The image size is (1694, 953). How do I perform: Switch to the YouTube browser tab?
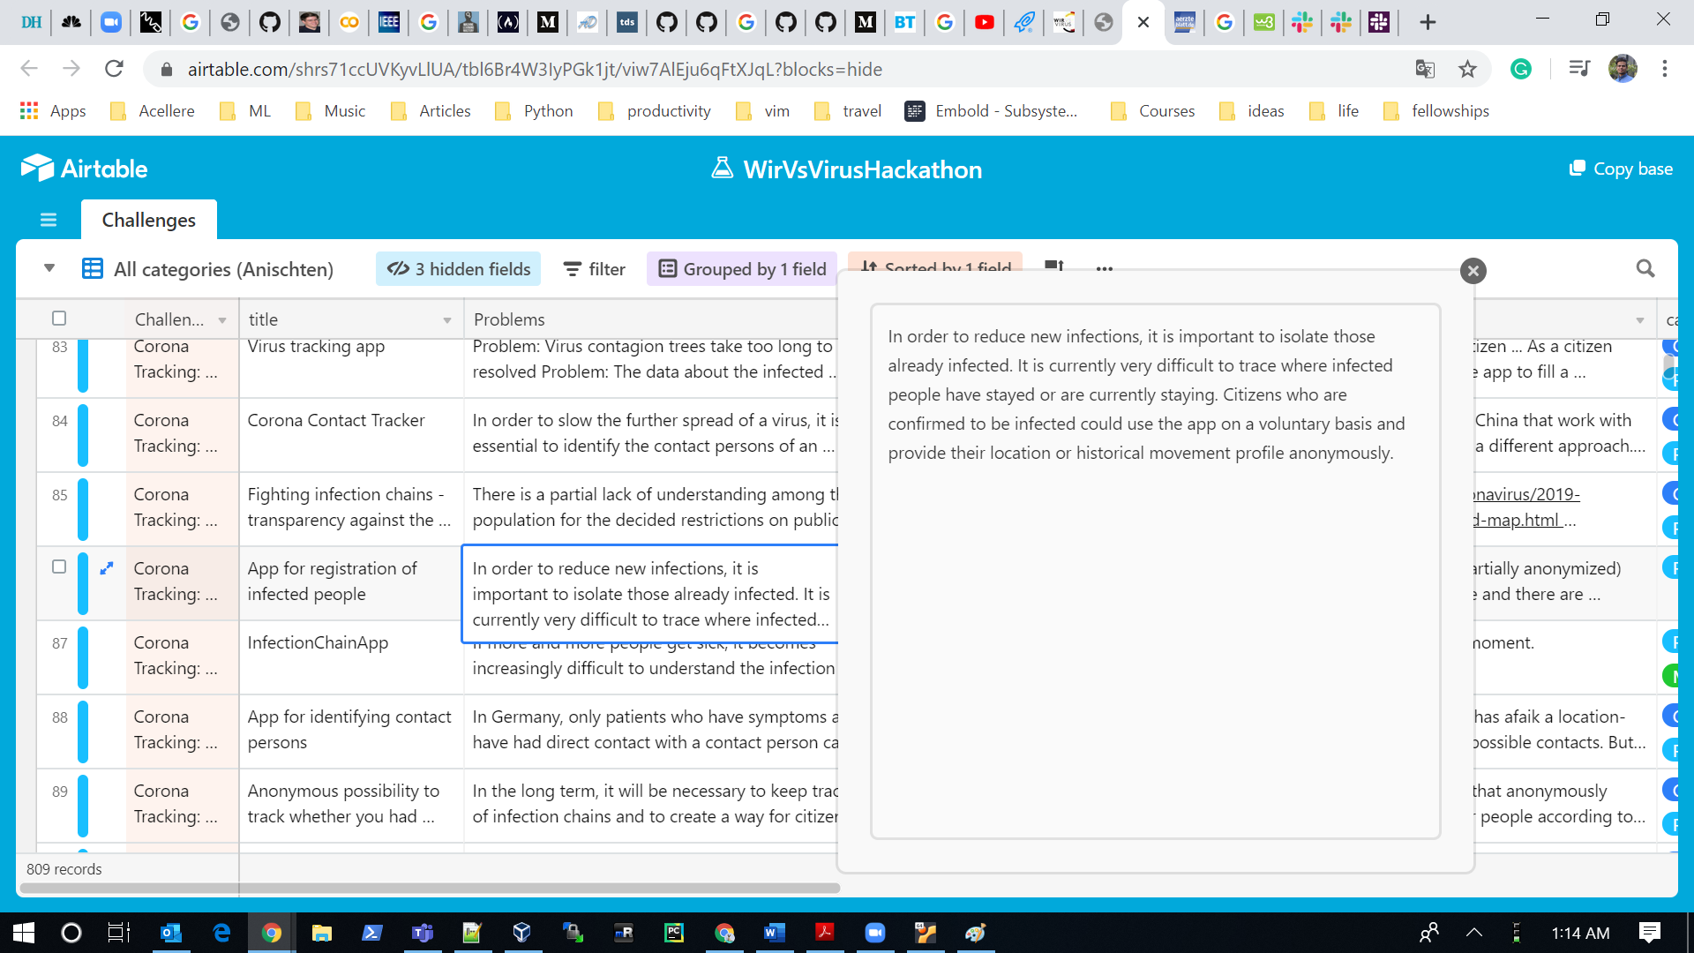(985, 22)
